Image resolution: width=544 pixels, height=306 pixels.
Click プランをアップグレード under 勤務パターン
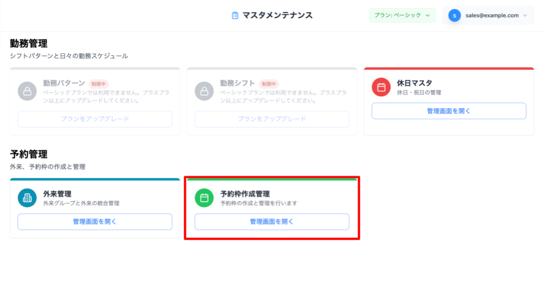[x=95, y=119]
